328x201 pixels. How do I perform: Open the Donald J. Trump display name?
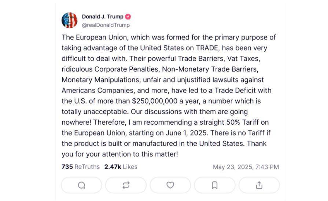point(103,17)
